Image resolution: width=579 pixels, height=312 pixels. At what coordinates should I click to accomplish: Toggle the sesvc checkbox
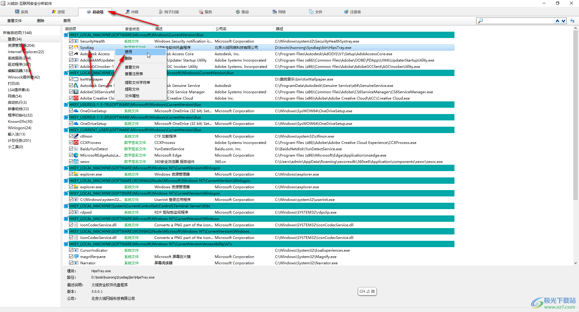click(71, 161)
